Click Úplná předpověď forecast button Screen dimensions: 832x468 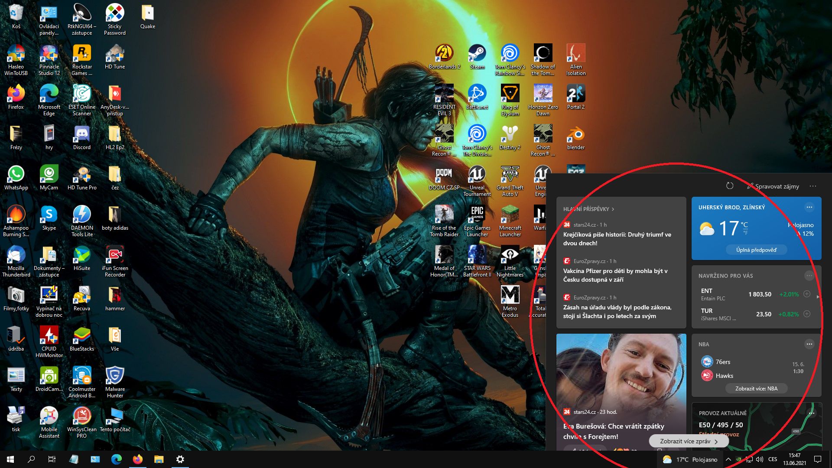coord(756,250)
